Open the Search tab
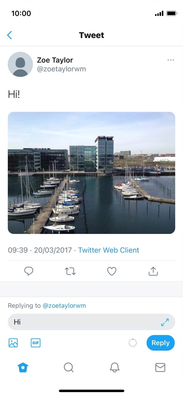This screenshot has width=183, height=396. click(x=69, y=368)
